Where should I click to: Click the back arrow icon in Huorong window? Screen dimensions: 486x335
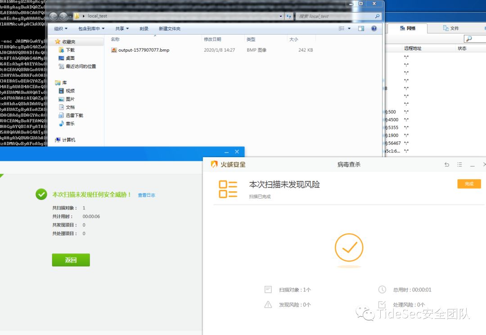coord(447,164)
